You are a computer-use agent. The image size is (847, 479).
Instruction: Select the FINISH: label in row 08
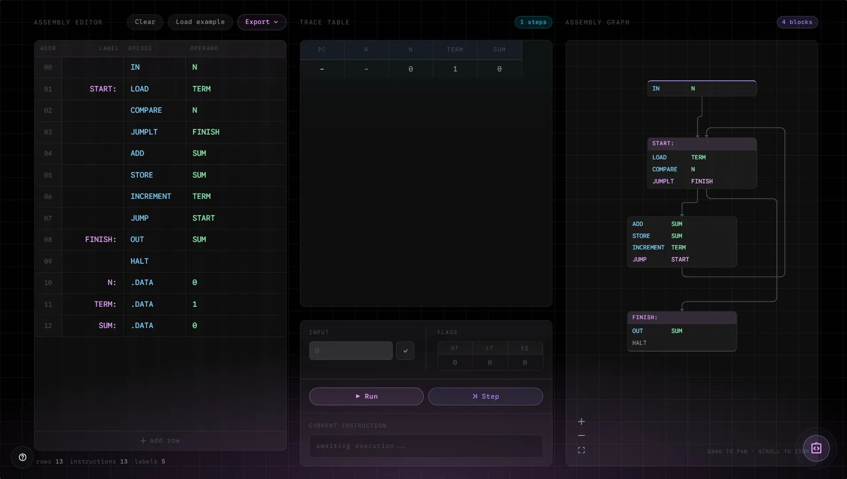point(101,240)
